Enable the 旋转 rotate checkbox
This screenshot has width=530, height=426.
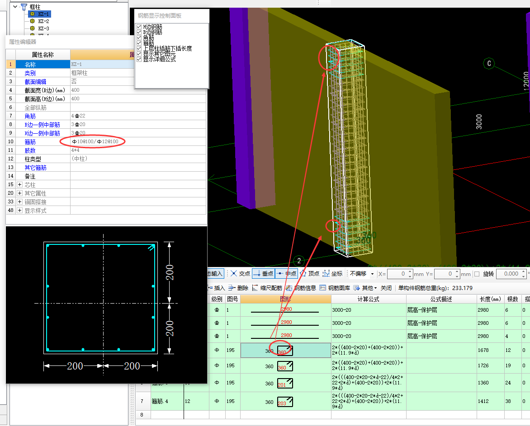click(477, 274)
